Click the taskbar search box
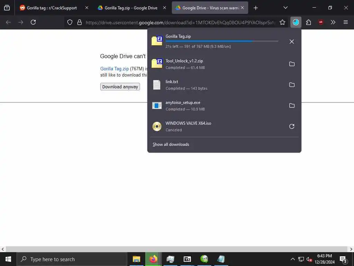Screen dimensions: 354x266 72,259
